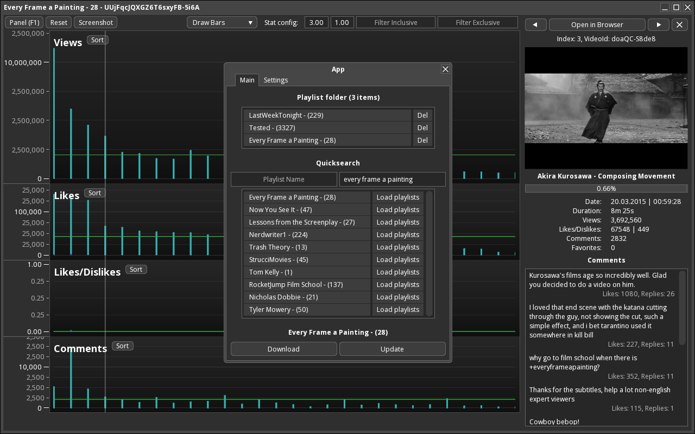Close the App dialog
The height and width of the screenshot is (434, 695).
445,69
